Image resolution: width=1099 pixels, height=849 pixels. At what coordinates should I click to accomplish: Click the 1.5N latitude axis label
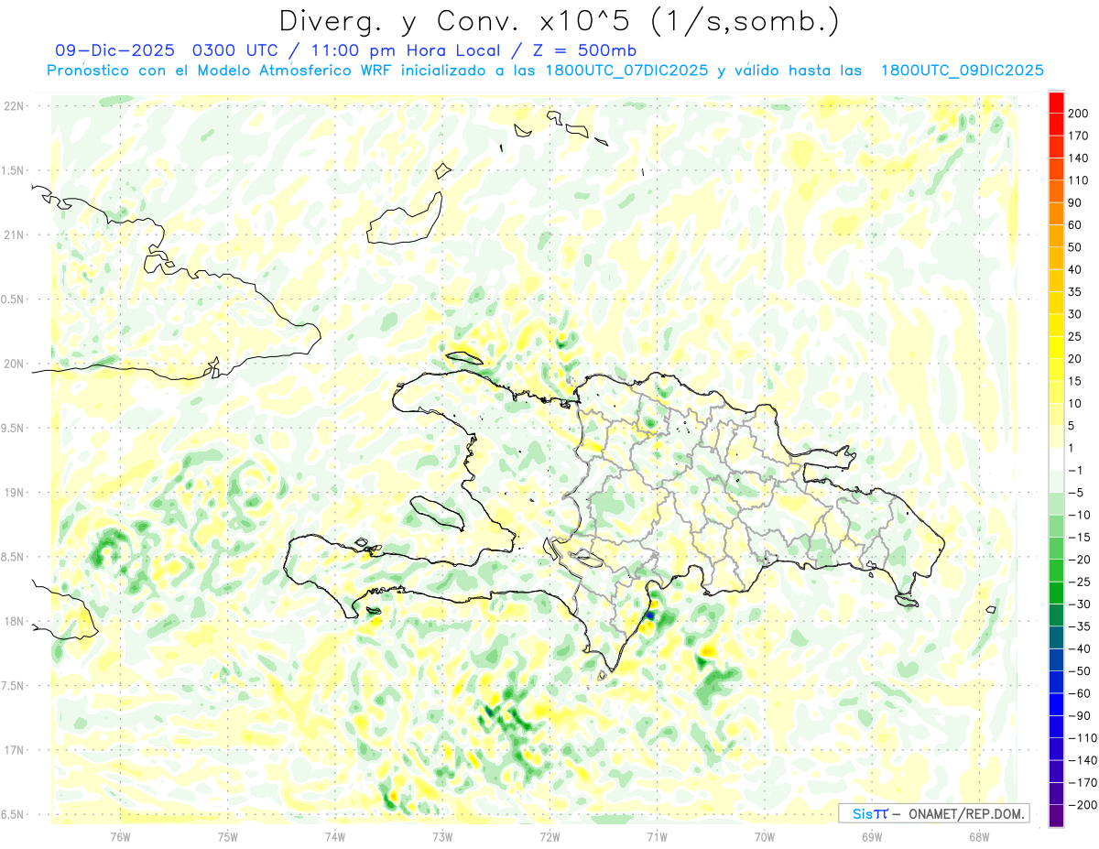(x=14, y=170)
